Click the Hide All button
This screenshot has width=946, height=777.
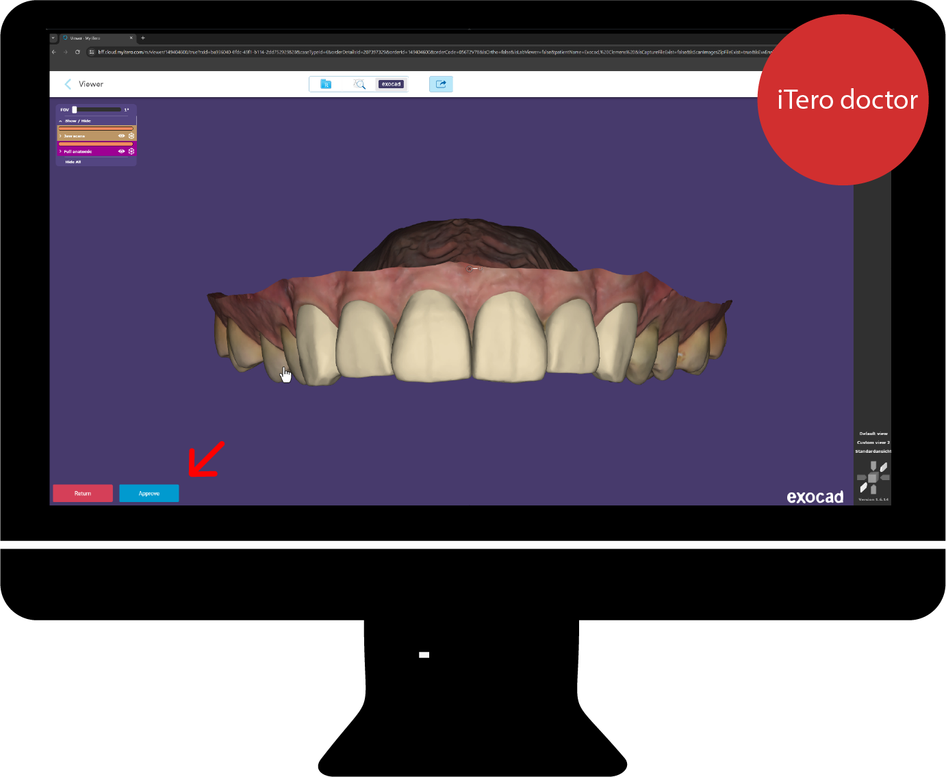click(x=73, y=162)
